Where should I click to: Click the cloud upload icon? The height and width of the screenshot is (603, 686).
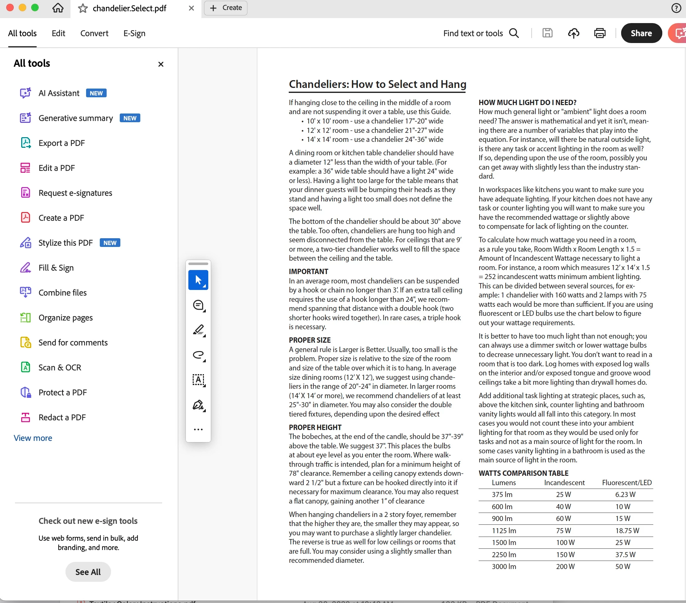coord(573,33)
